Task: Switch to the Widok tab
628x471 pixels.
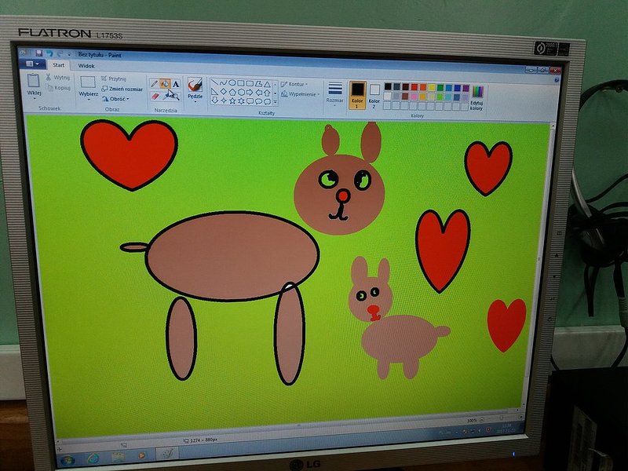Action: (x=86, y=66)
